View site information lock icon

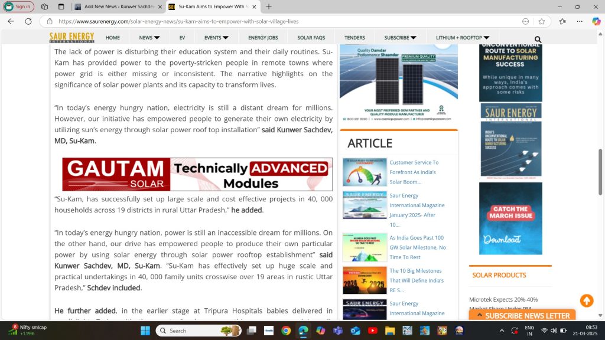[x=50, y=21]
